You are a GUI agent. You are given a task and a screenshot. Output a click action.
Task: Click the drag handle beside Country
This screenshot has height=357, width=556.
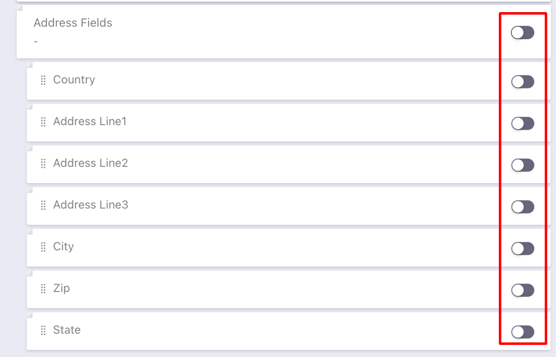pyautogui.click(x=43, y=80)
